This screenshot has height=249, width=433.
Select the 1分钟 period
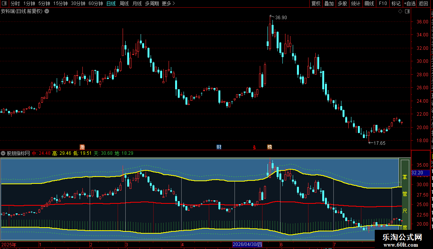(x=29, y=3)
